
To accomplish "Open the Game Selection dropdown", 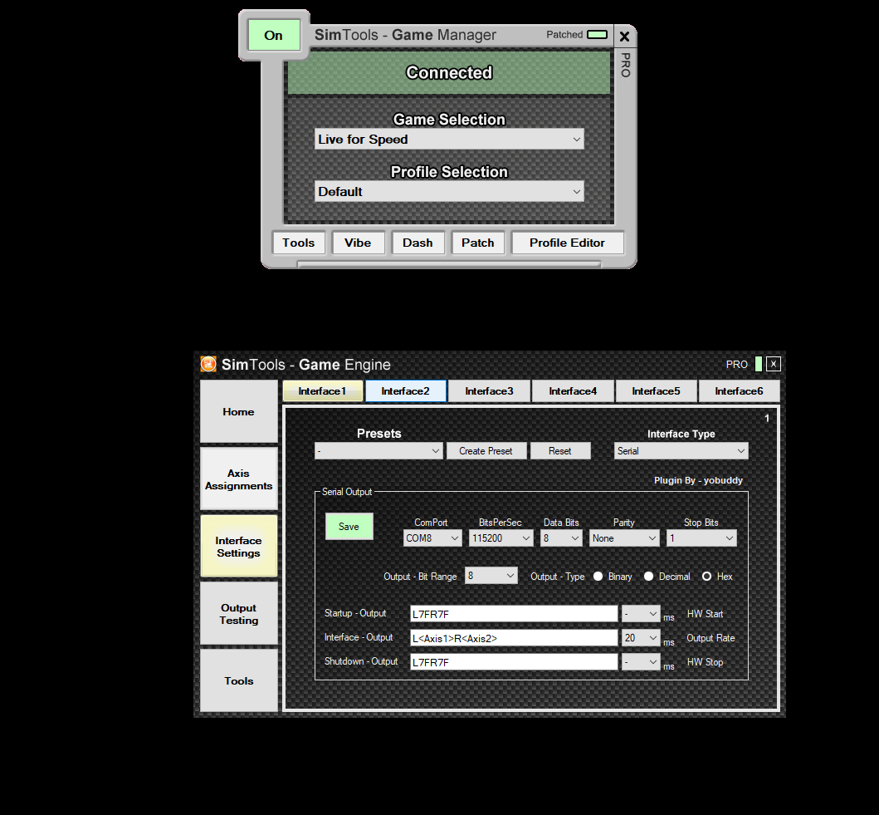I will click(449, 140).
